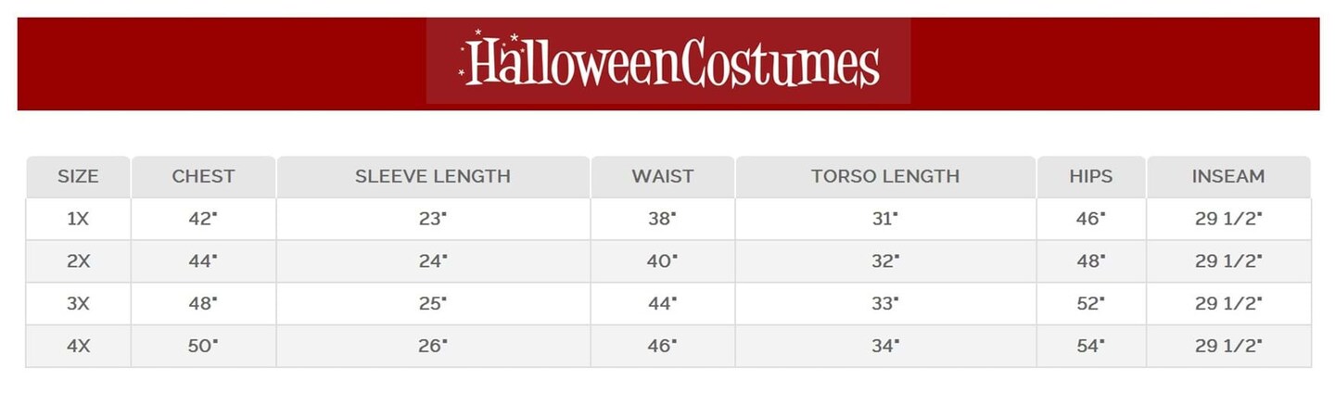Select the 1X size row label
This screenshot has height=393, width=1335.
click(78, 219)
